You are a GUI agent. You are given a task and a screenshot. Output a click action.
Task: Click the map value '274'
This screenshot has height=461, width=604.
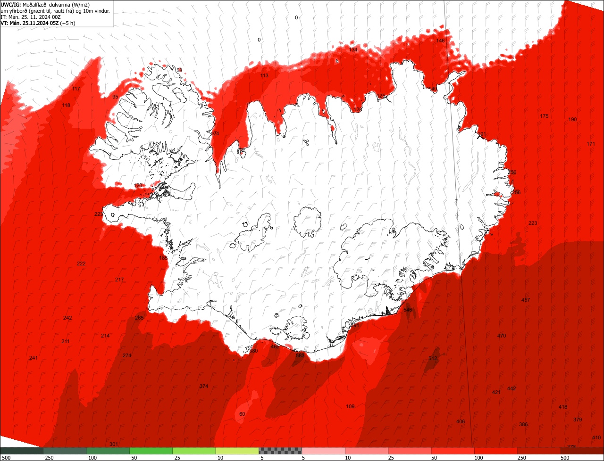pyautogui.click(x=127, y=355)
